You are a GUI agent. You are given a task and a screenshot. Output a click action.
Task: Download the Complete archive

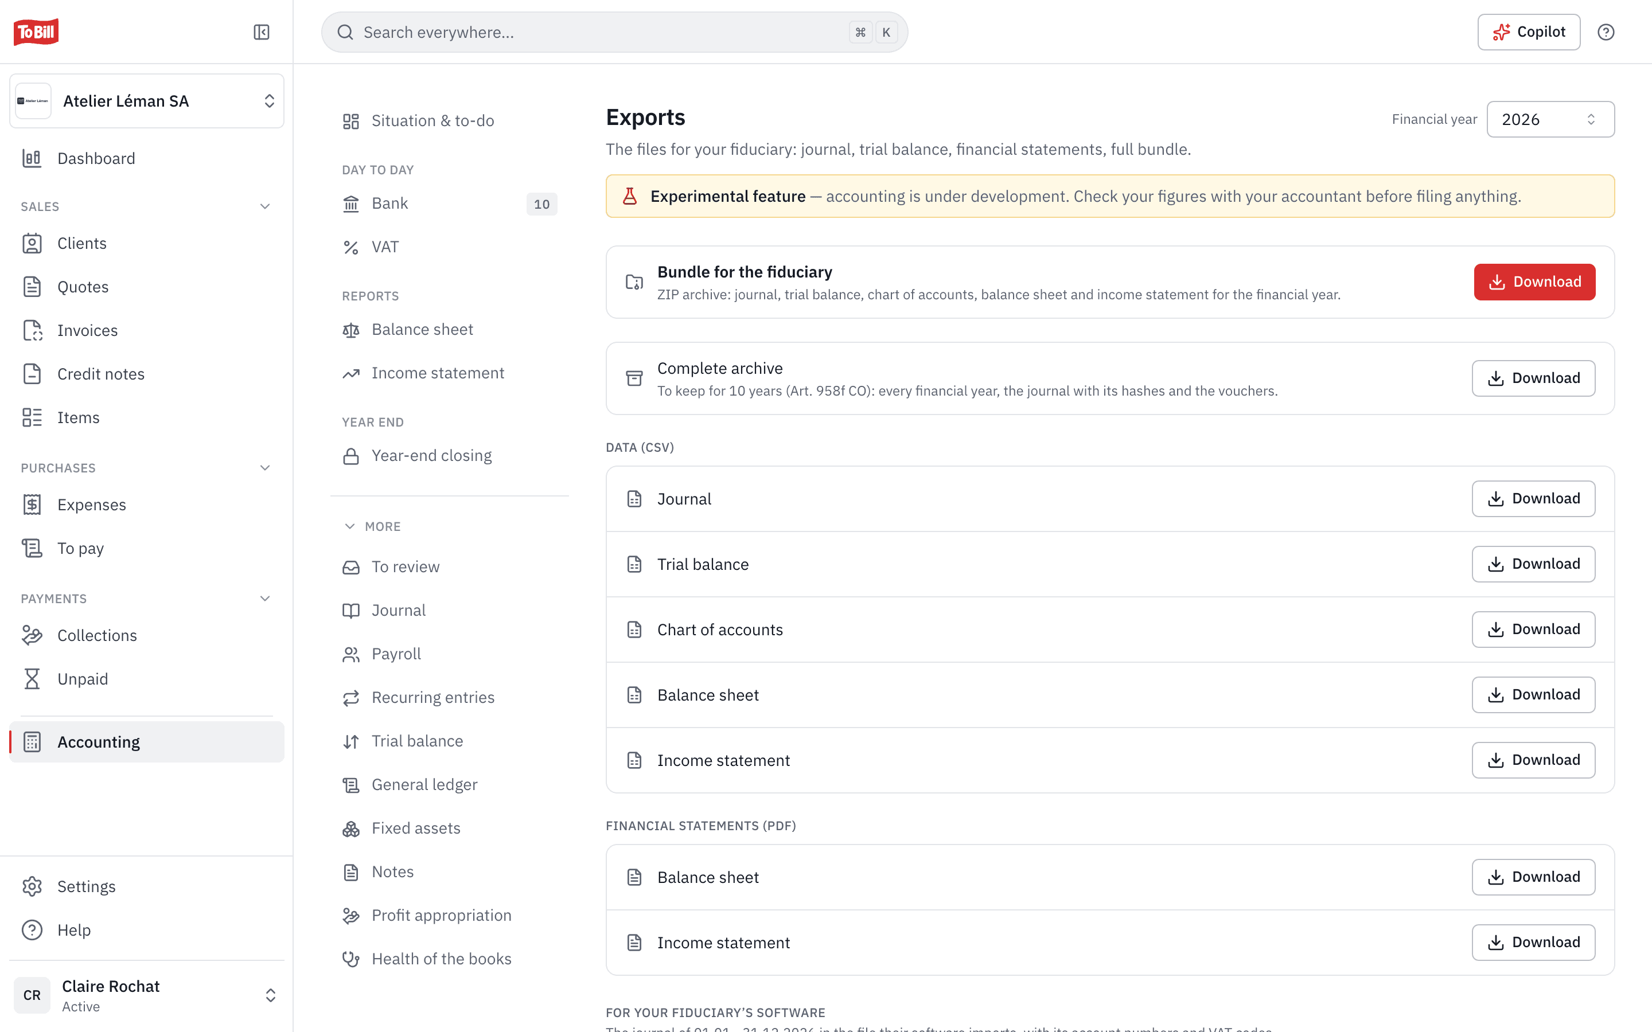tap(1533, 378)
